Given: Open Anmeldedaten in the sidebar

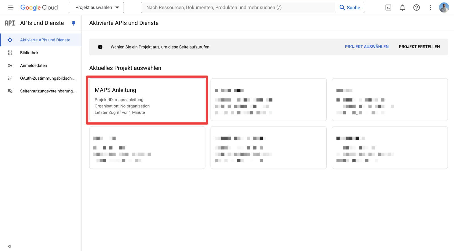Looking at the screenshot, I should tap(41, 65).
